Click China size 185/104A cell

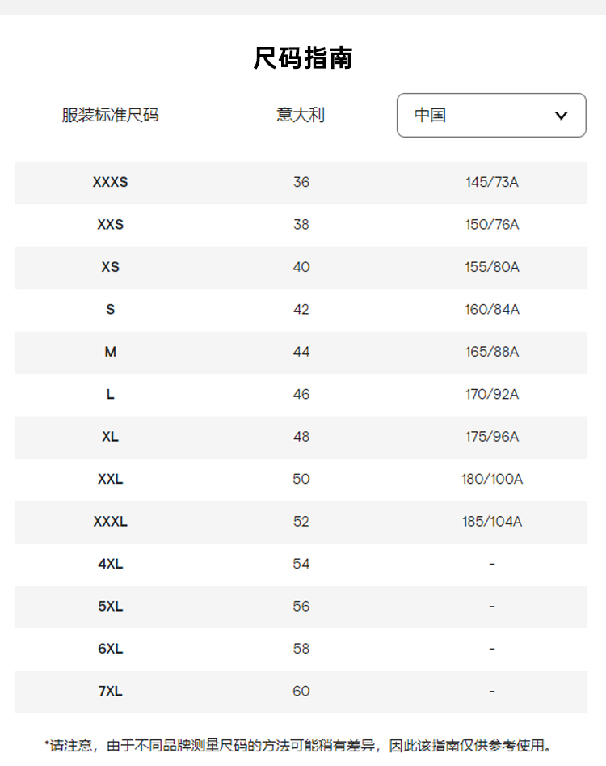(x=492, y=522)
